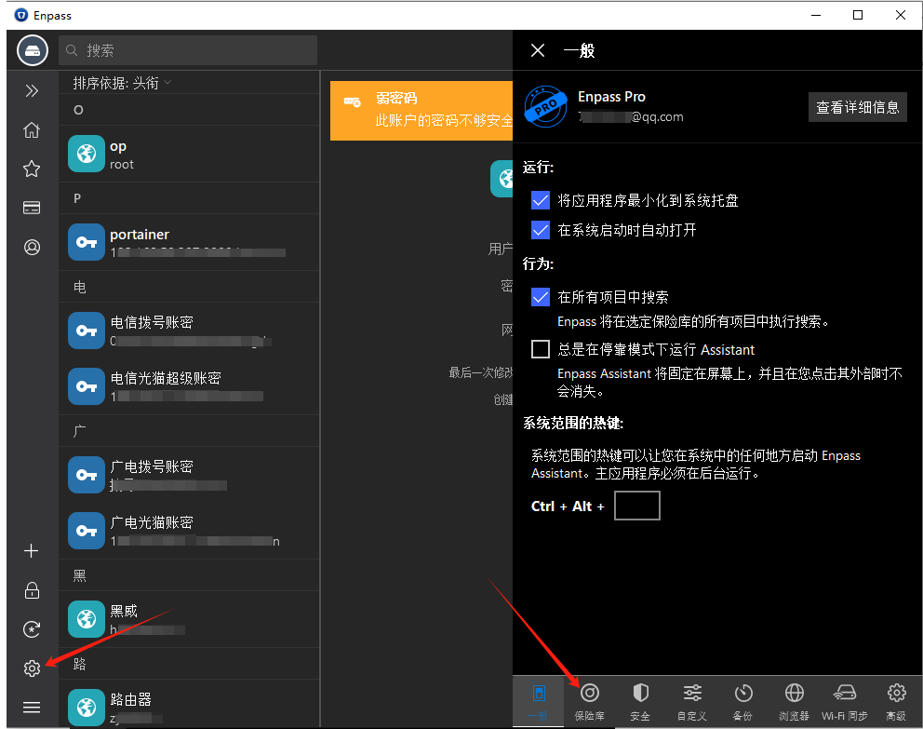The image size is (923, 729).
Task: Close the 一般 settings panel with X
Action: (538, 50)
